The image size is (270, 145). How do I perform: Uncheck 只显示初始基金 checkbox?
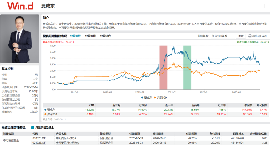coord(32,128)
